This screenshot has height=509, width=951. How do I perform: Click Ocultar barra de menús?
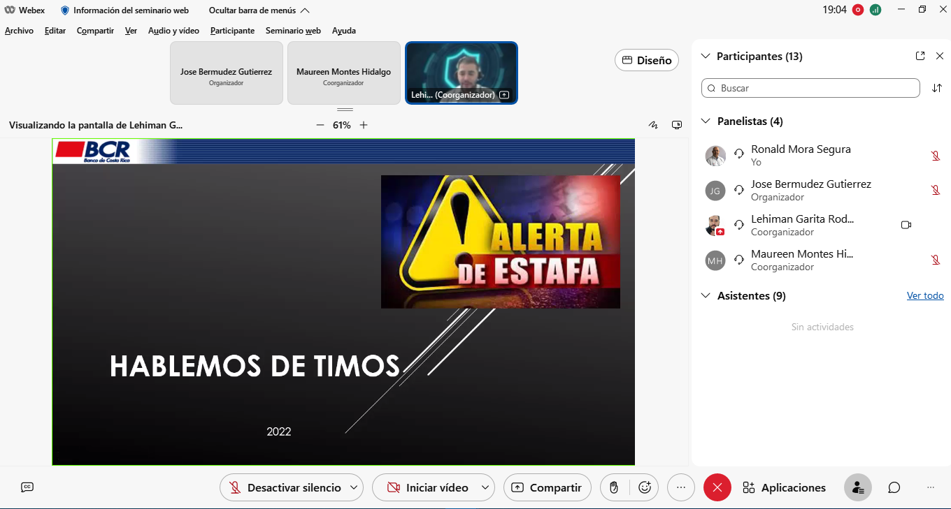(x=259, y=10)
